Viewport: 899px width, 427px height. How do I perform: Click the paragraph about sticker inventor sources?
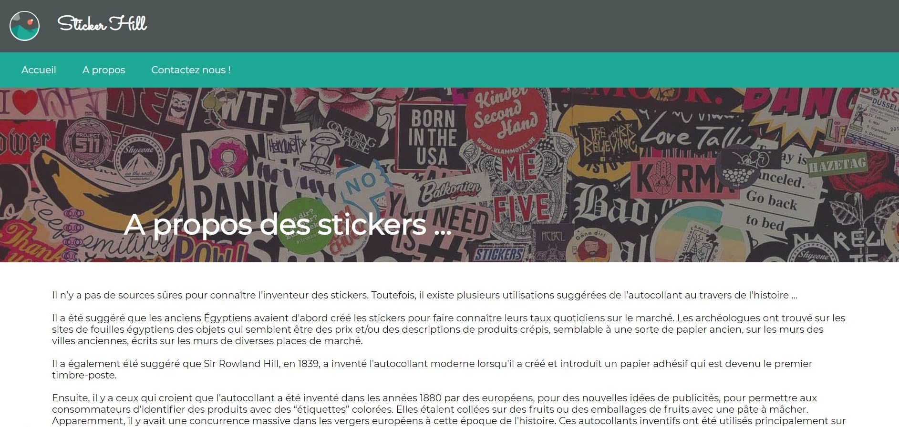point(424,295)
